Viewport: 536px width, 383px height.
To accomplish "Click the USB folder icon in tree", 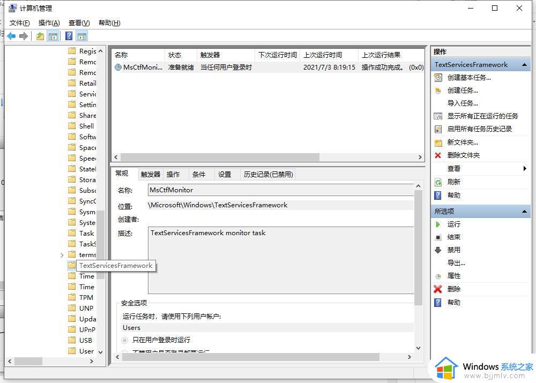I will [72, 340].
